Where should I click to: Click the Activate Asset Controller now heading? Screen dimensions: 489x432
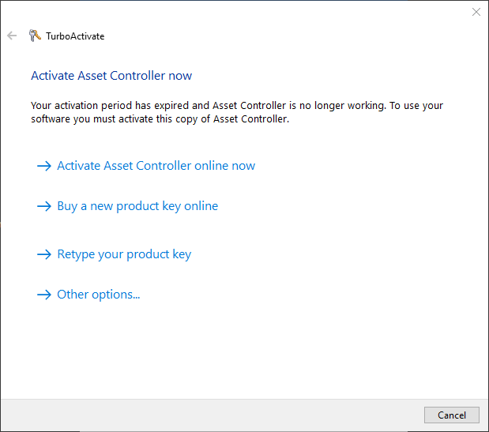tap(111, 76)
